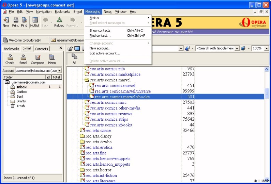Switch to the Bookmarks panel tab
This screenshot has height=184, width=271.
pyautogui.click(x=11, y=49)
